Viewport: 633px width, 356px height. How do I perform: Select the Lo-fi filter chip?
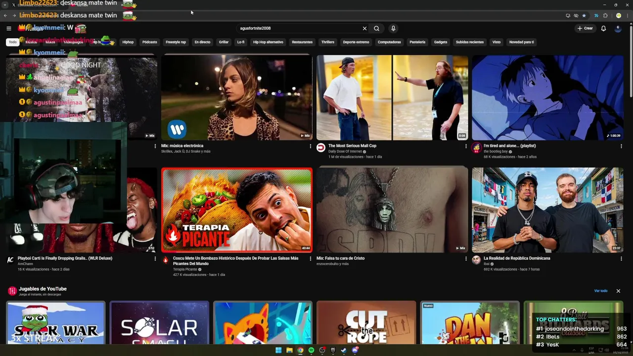tap(241, 42)
